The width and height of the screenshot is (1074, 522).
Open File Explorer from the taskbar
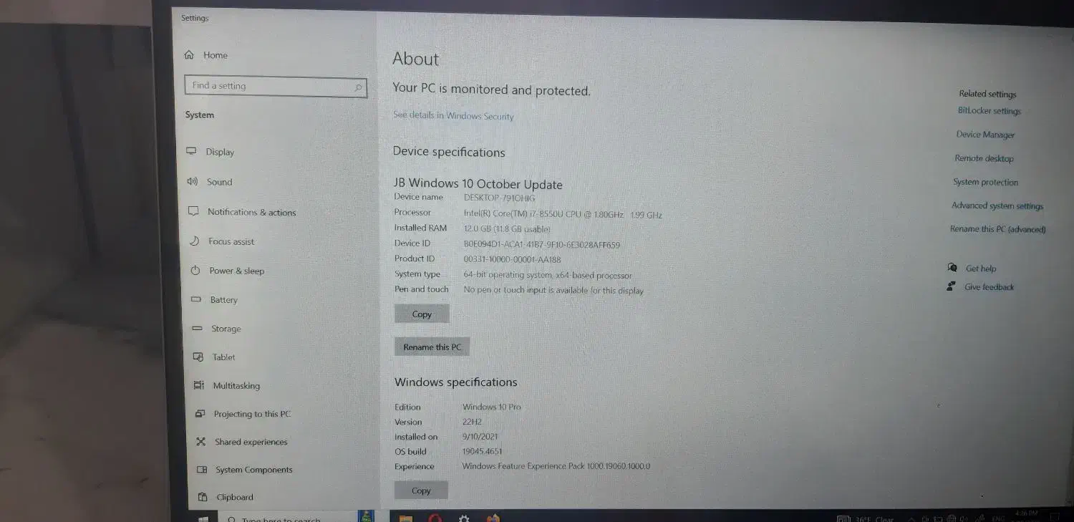click(406, 518)
